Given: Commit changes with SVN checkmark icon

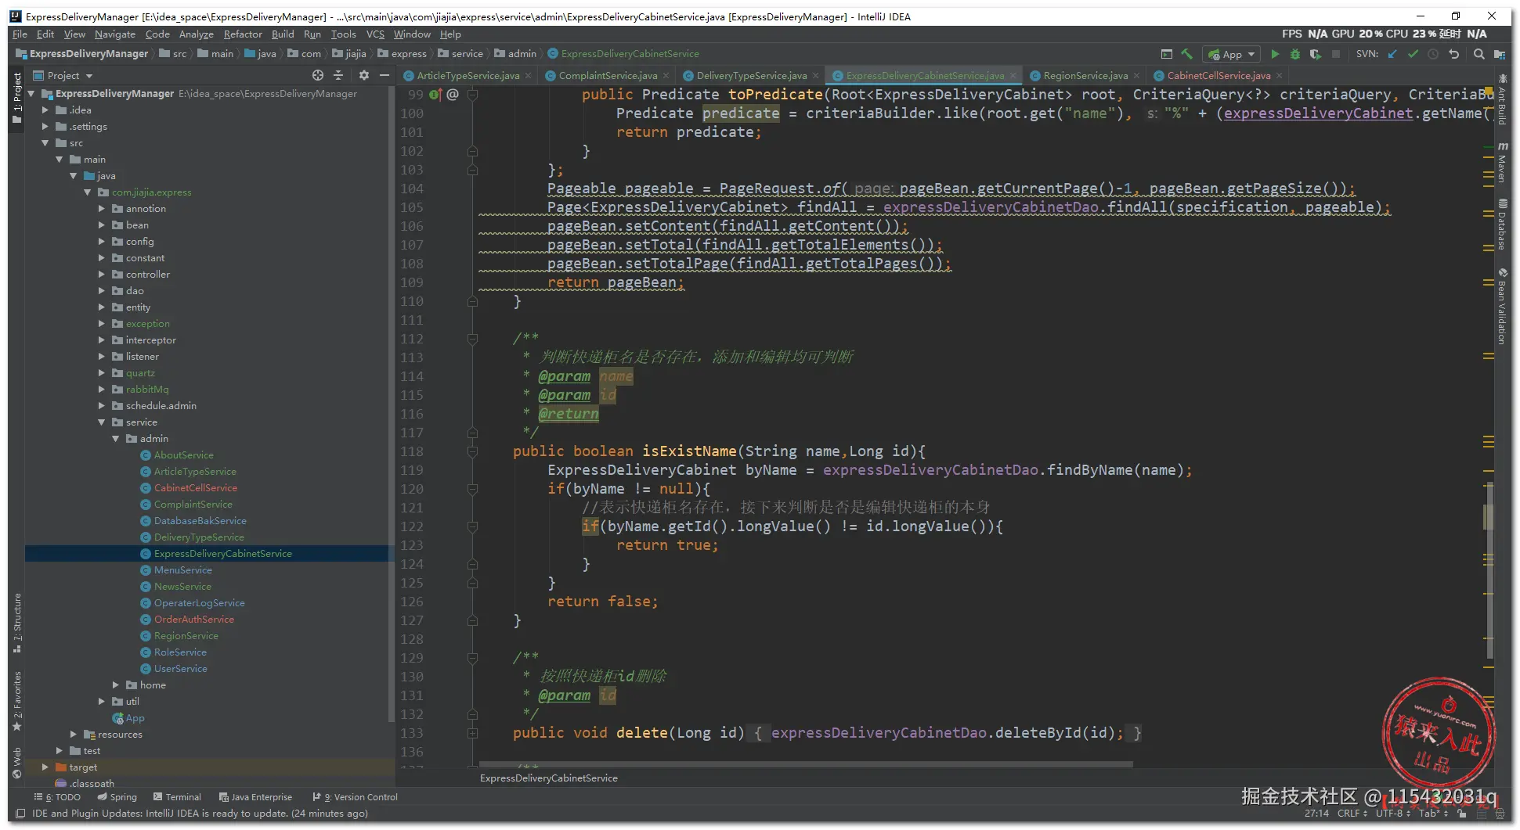Looking at the screenshot, I should 1413,54.
